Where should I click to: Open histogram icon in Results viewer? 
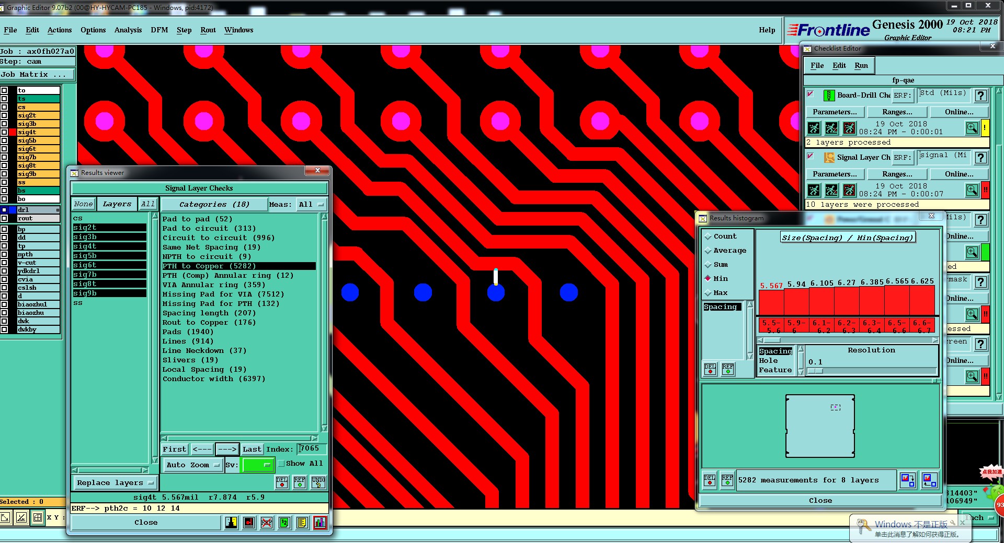[x=320, y=523]
